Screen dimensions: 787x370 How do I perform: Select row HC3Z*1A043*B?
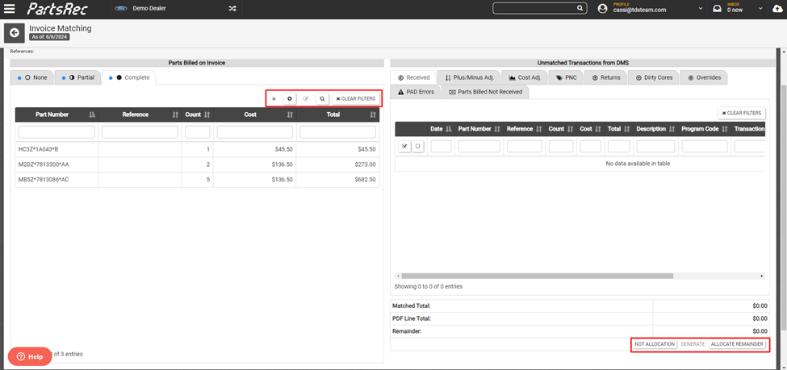[197, 149]
